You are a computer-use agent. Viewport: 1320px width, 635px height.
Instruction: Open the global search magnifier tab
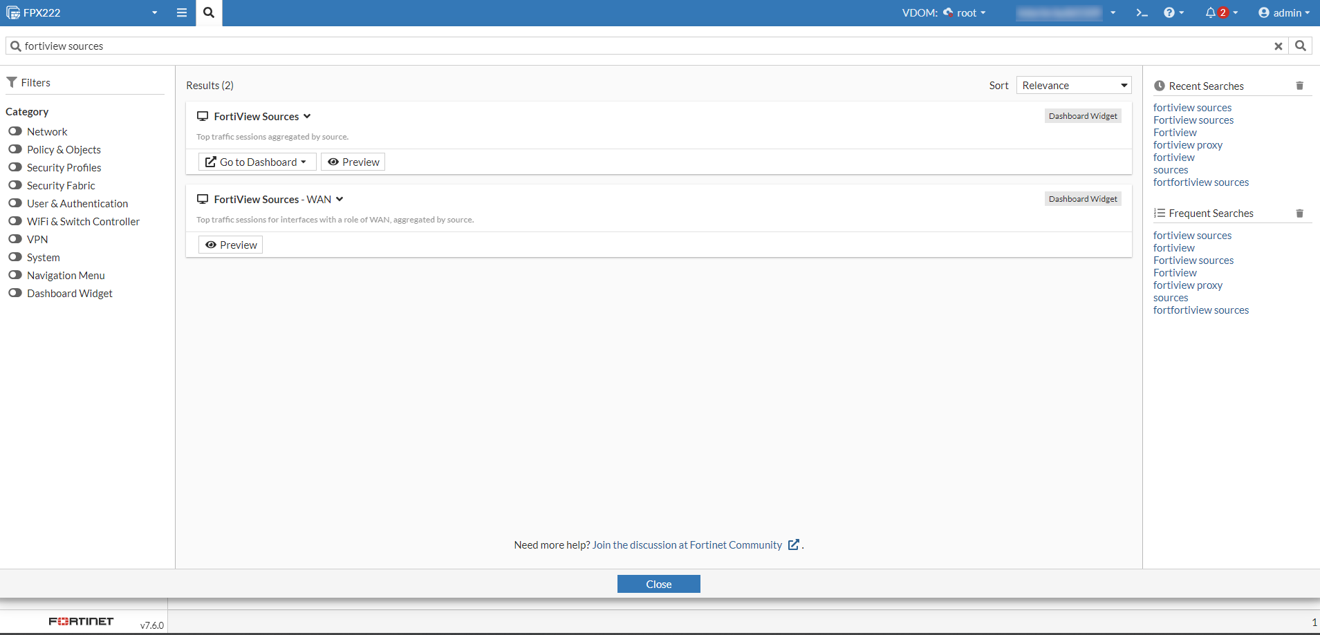point(209,12)
